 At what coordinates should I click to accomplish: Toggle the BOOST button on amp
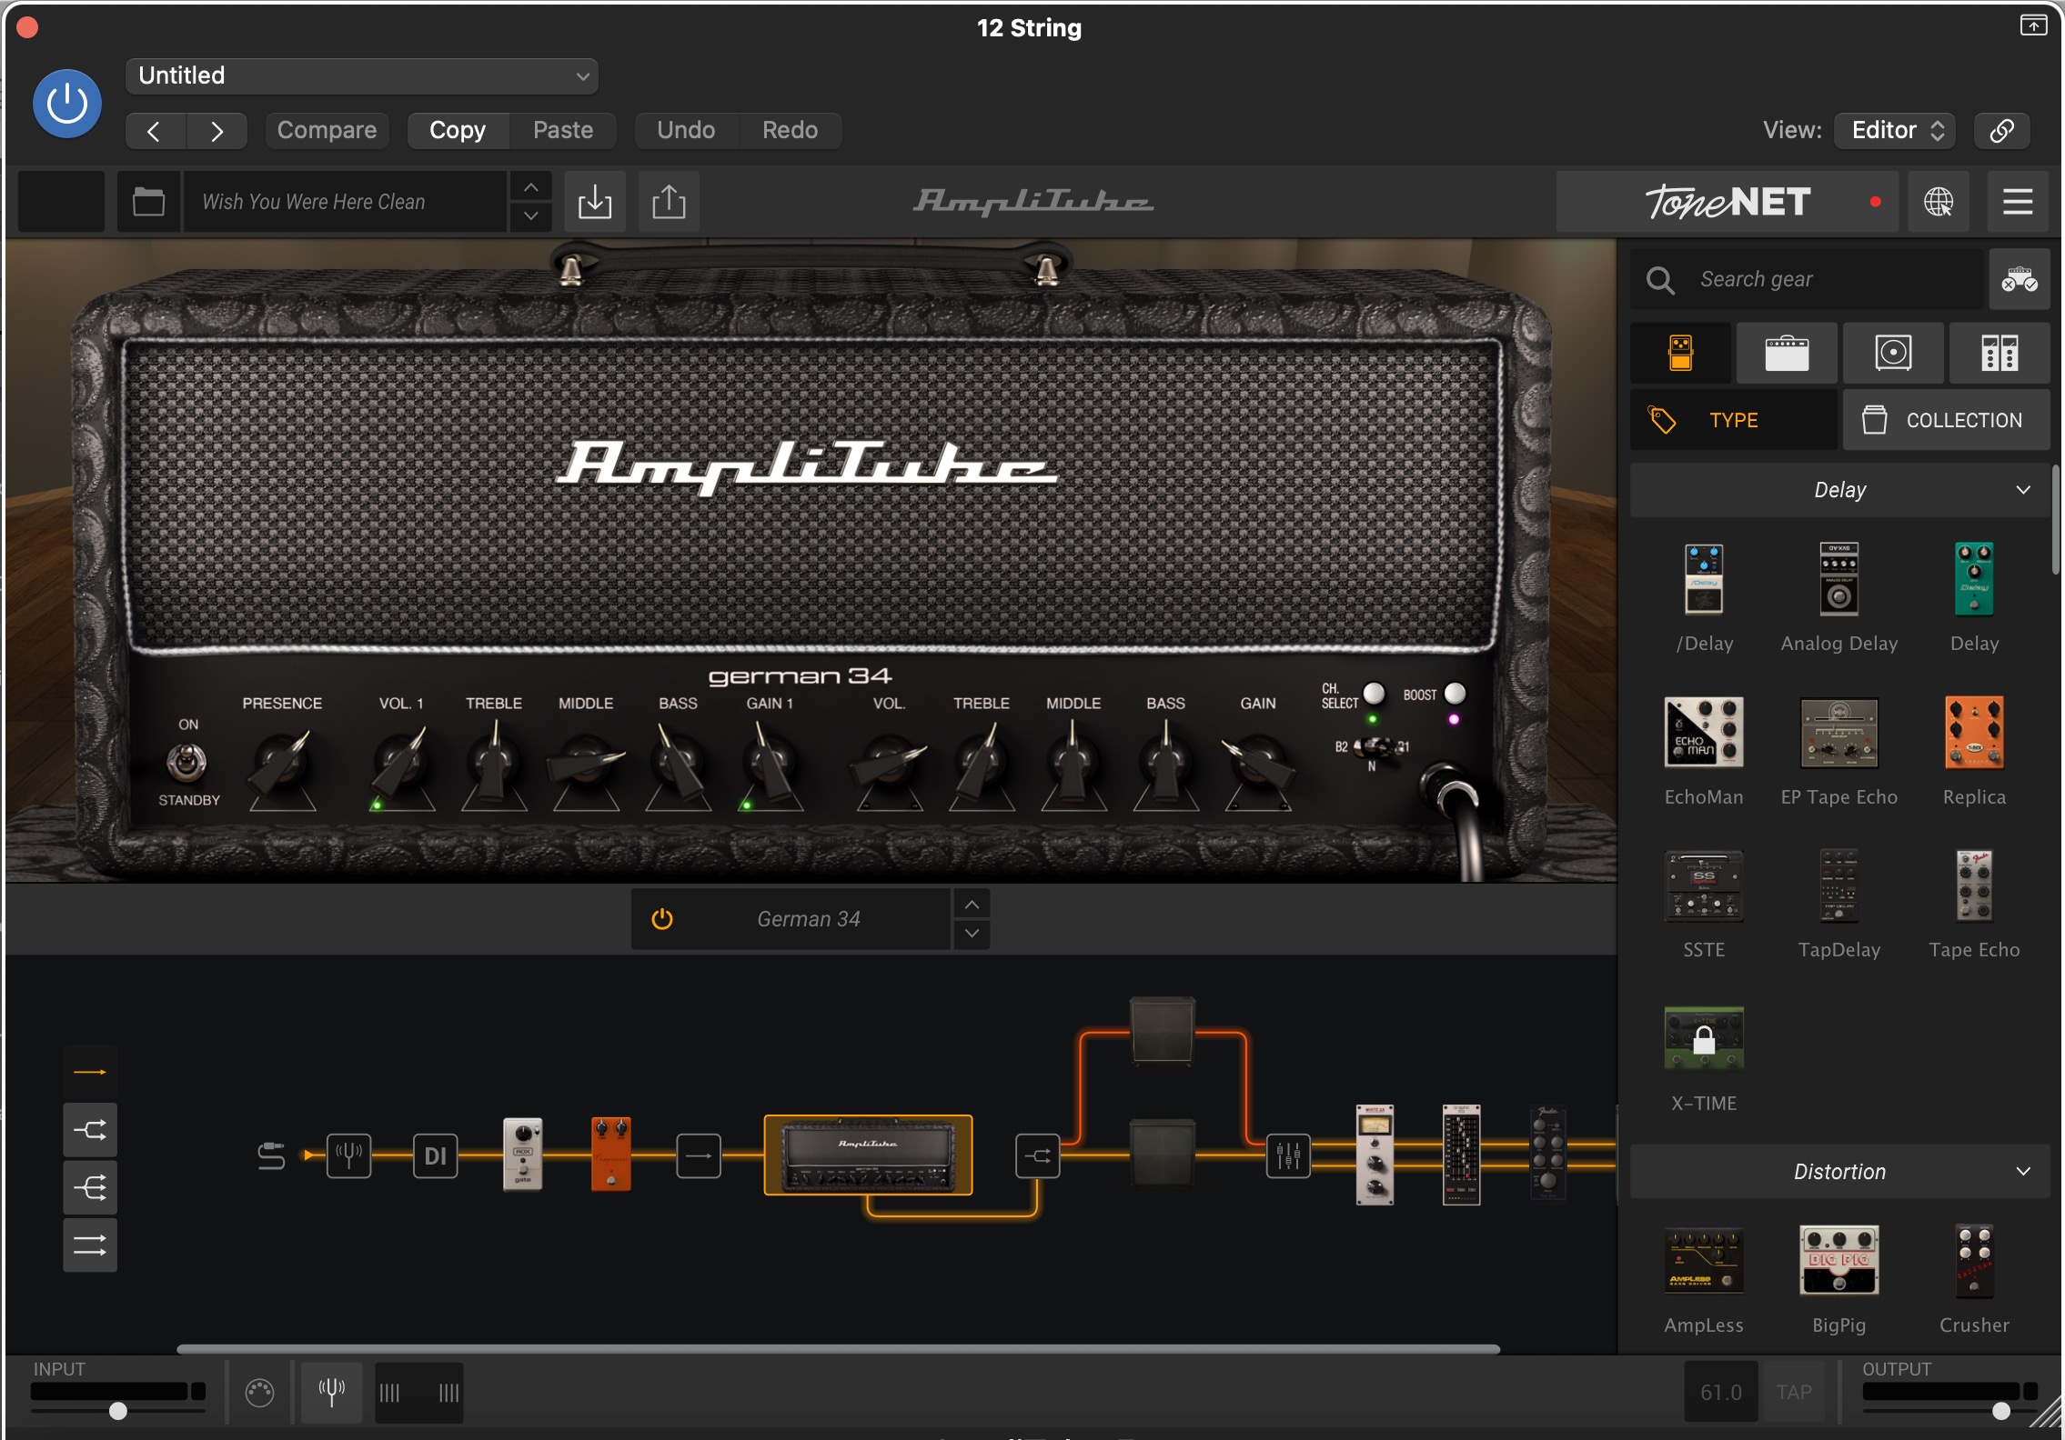[1455, 694]
